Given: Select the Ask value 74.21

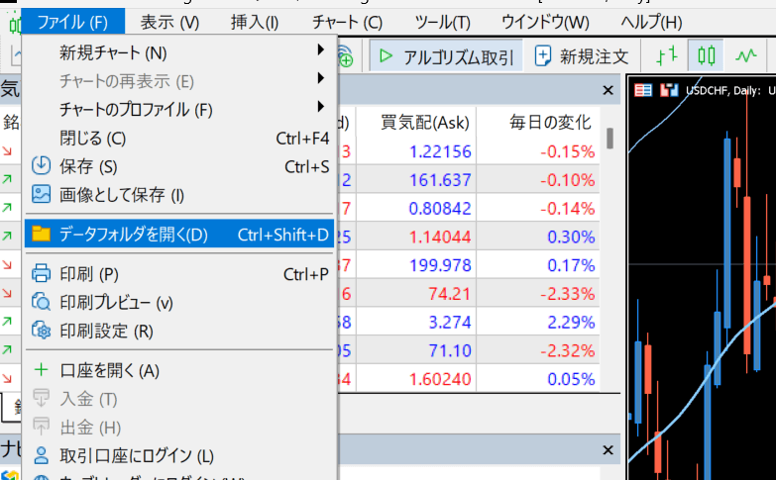Looking at the screenshot, I should pyautogui.click(x=449, y=294).
